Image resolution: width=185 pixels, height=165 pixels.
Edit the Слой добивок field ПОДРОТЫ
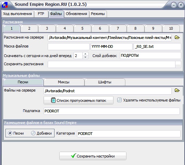click(x=151, y=55)
